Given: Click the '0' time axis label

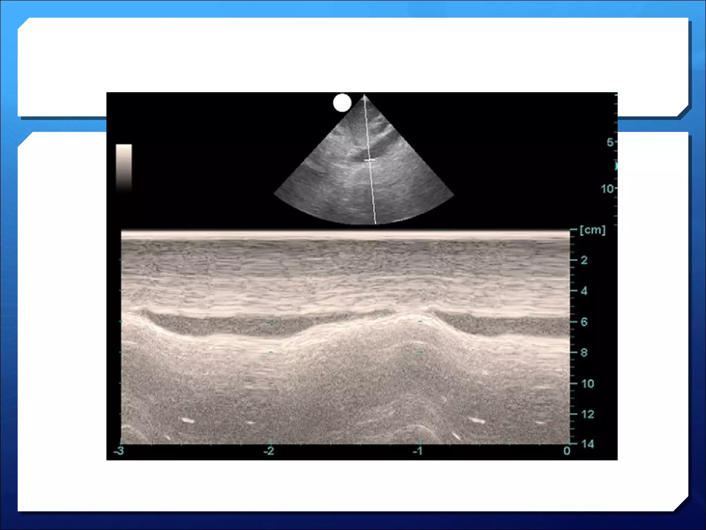Looking at the screenshot, I should [x=566, y=451].
